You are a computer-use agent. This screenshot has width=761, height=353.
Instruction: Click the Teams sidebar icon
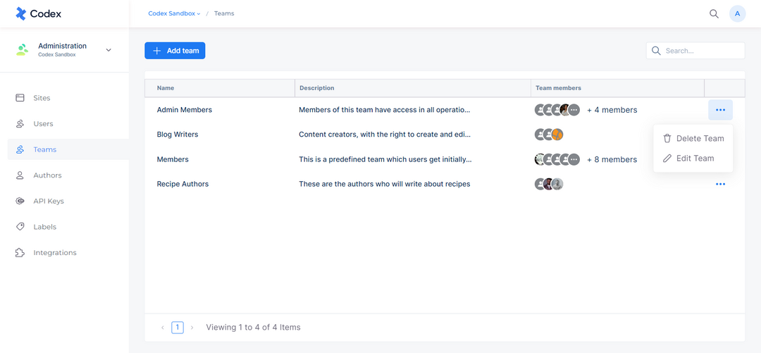click(20, 149)
